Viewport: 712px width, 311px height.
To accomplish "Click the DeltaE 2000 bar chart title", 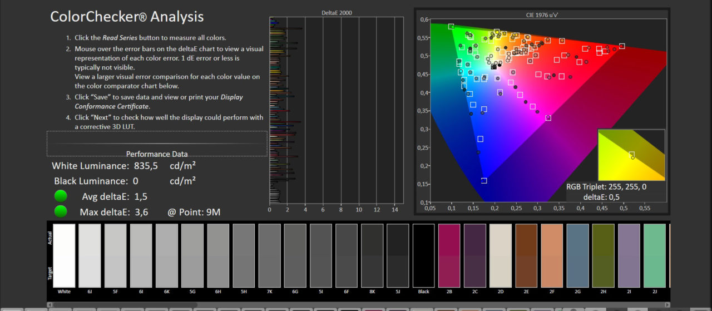I will (337, 12).
